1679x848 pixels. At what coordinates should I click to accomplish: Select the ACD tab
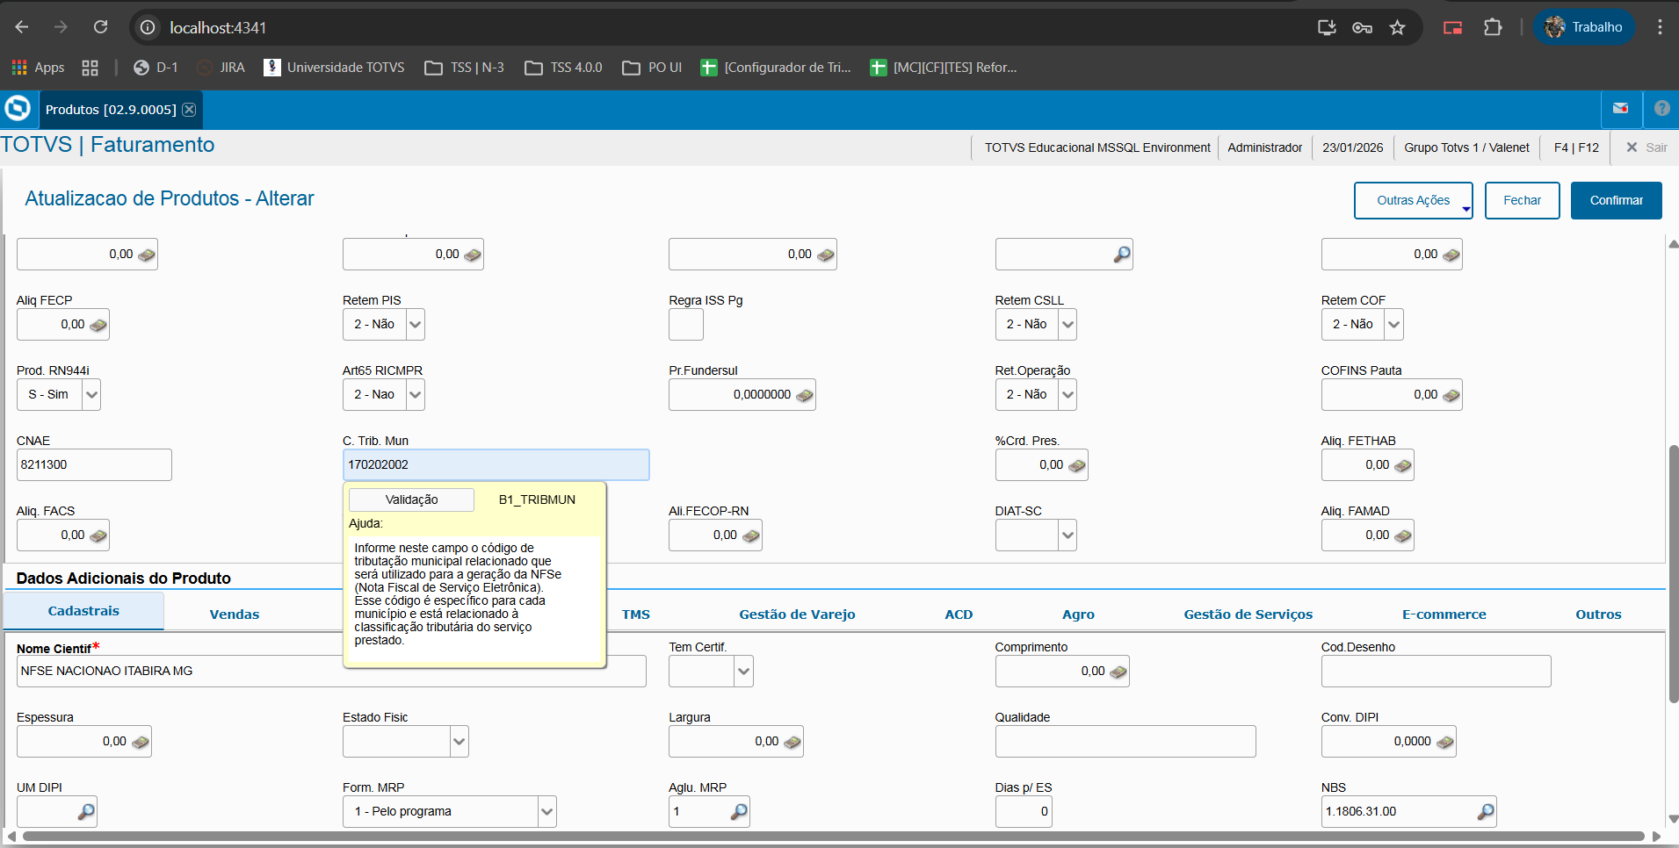click(959, 614)
